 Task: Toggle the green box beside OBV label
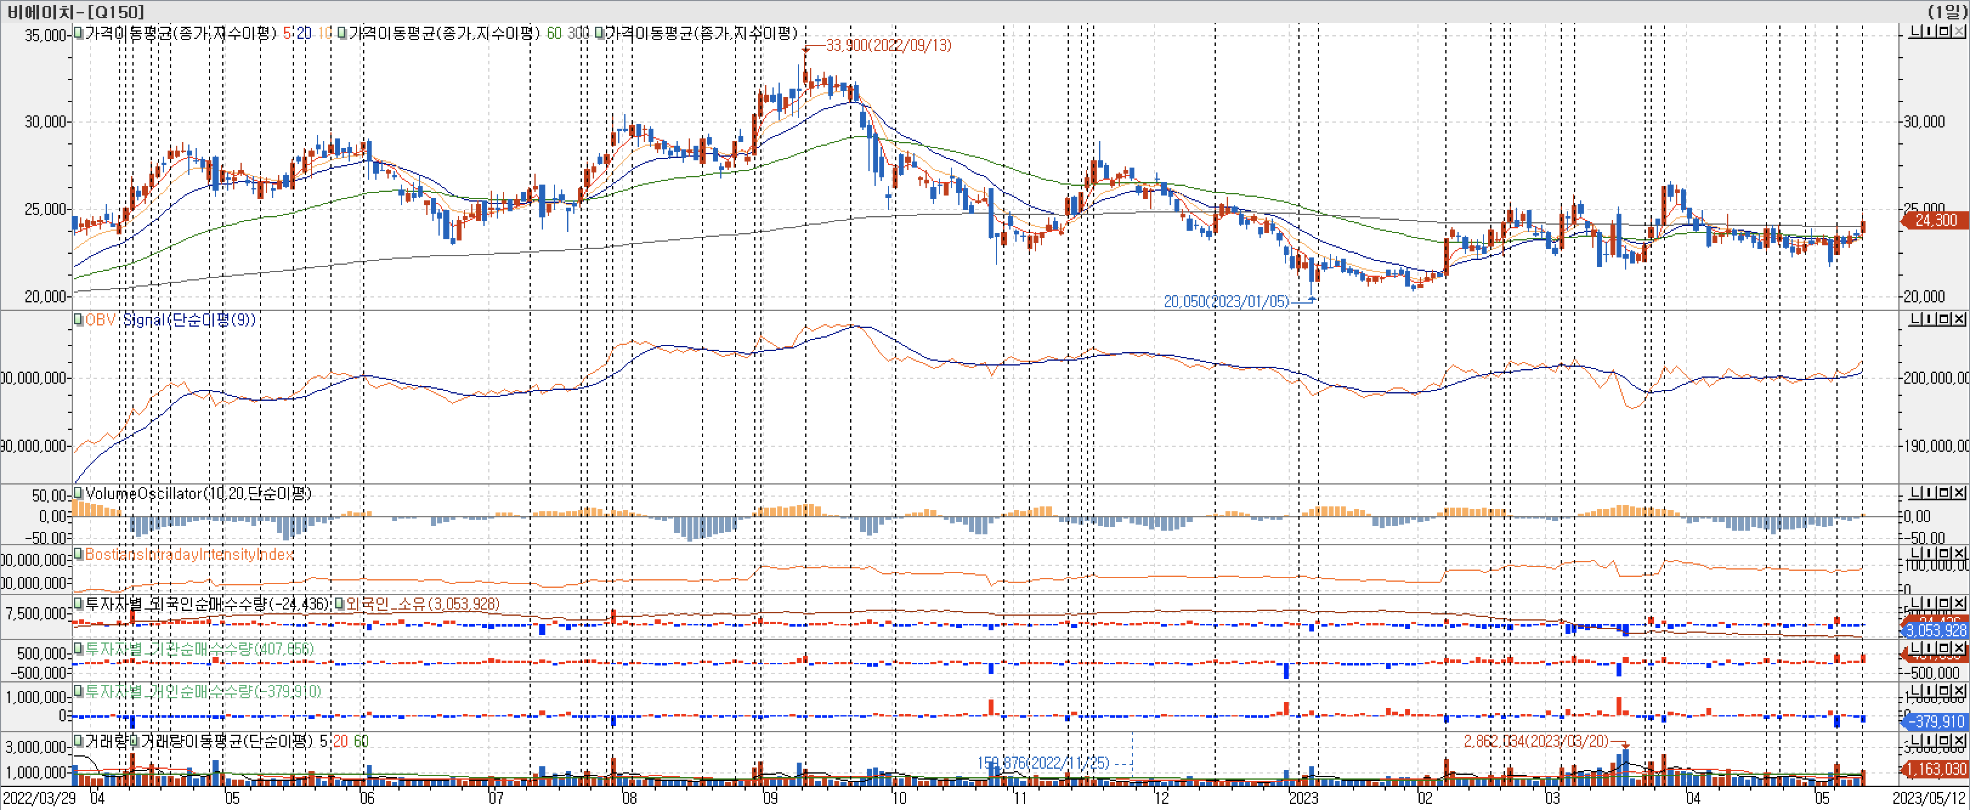coord(78,320)
